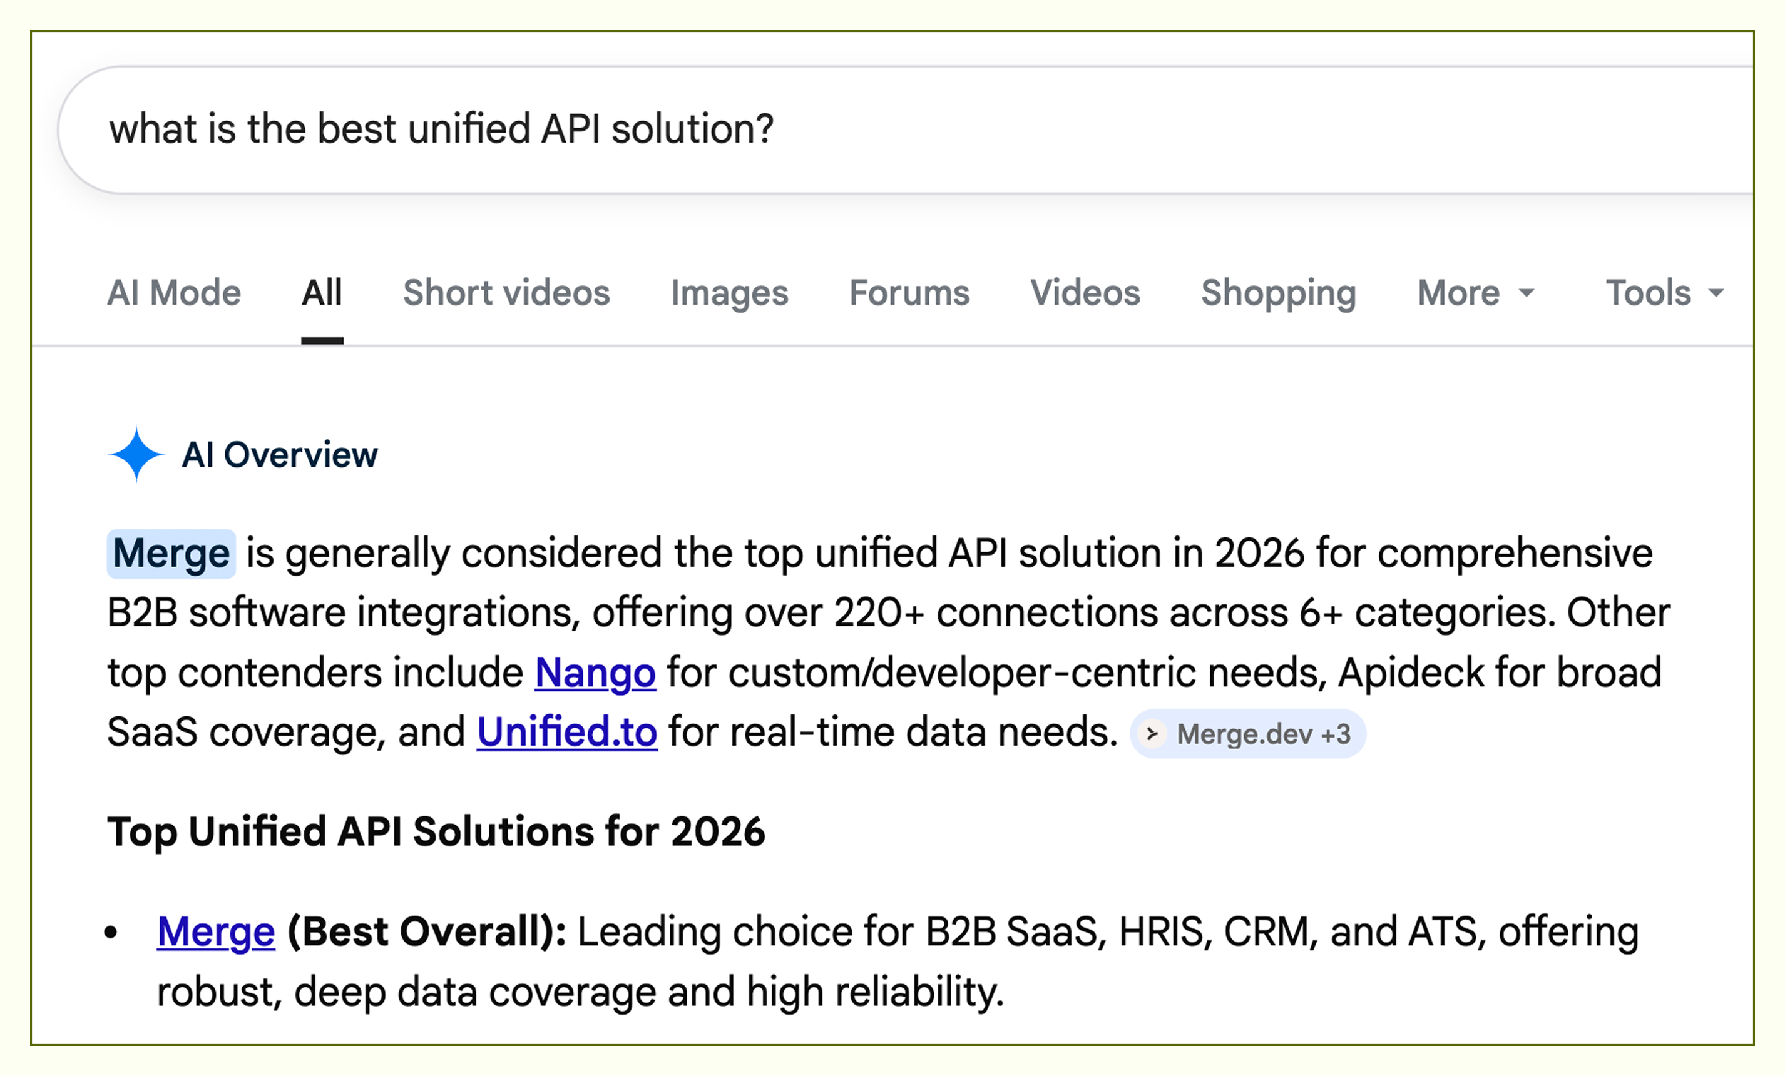Click the More menu label

tap(1458, 293)
